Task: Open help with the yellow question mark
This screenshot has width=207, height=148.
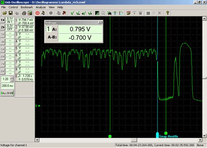Action: 168,13
